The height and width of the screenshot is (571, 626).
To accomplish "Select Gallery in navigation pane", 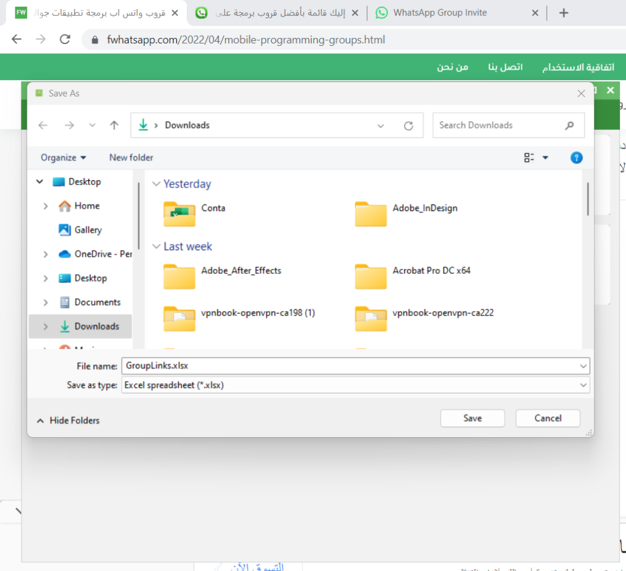I will click(88, 230).
